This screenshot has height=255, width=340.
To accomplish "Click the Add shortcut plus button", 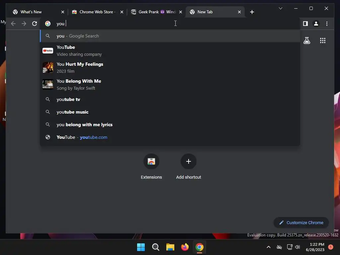I will 189,161.
